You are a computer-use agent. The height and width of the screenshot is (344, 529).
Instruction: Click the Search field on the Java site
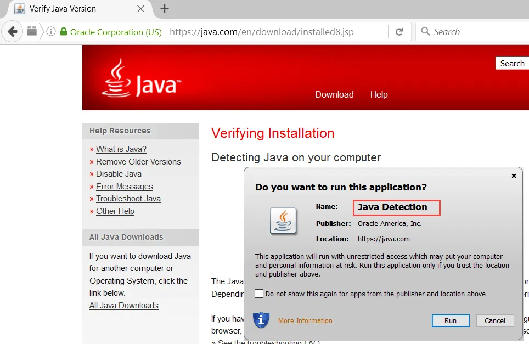(512, 64)
